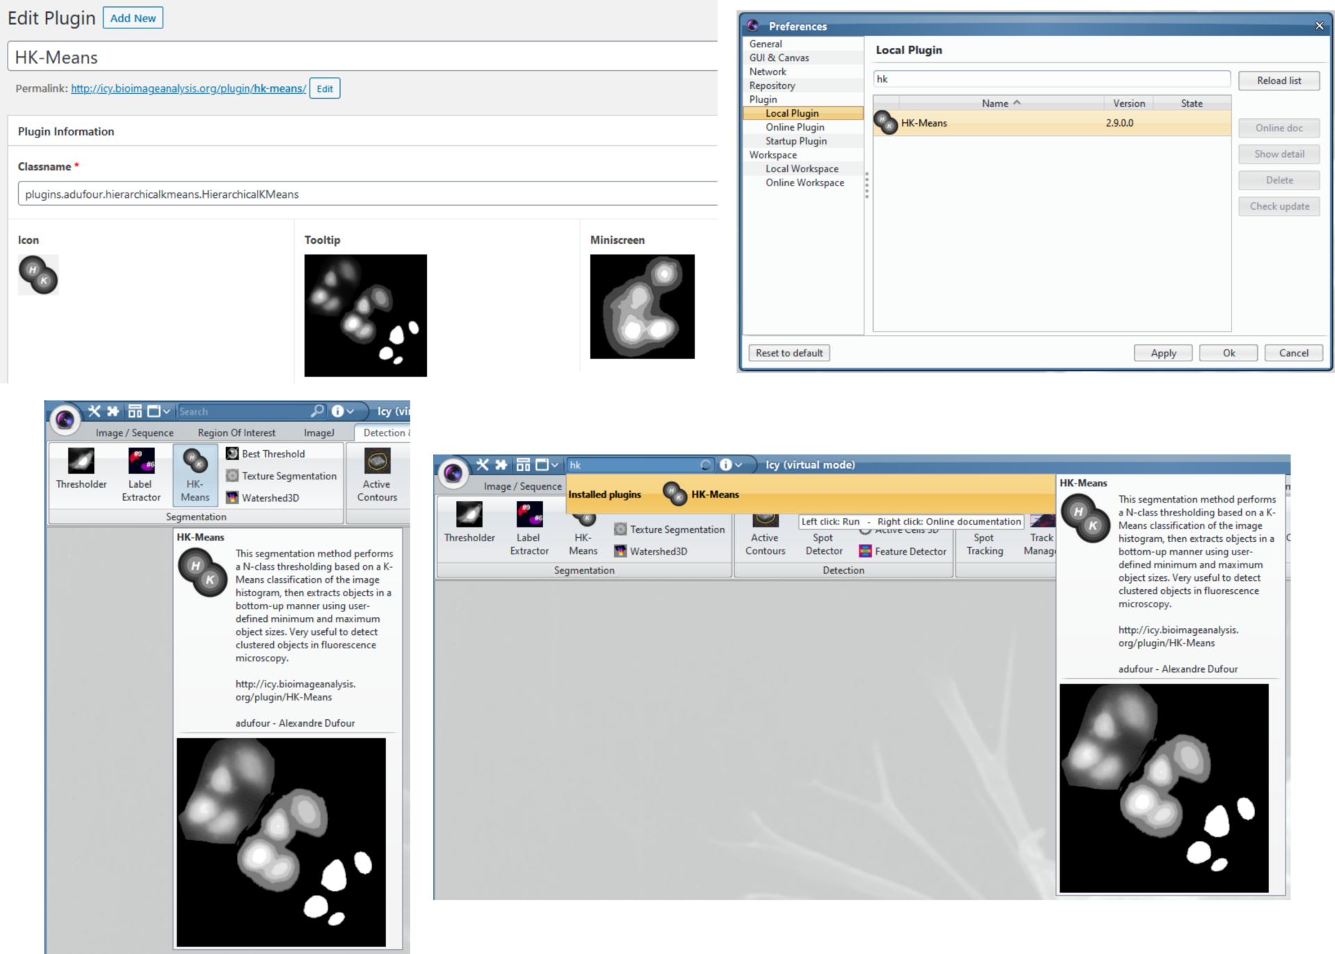1335x954 pixels.
Task: Click the Miniscreen preview image on Edit Plugin page
Action: (x=642, y=306)
